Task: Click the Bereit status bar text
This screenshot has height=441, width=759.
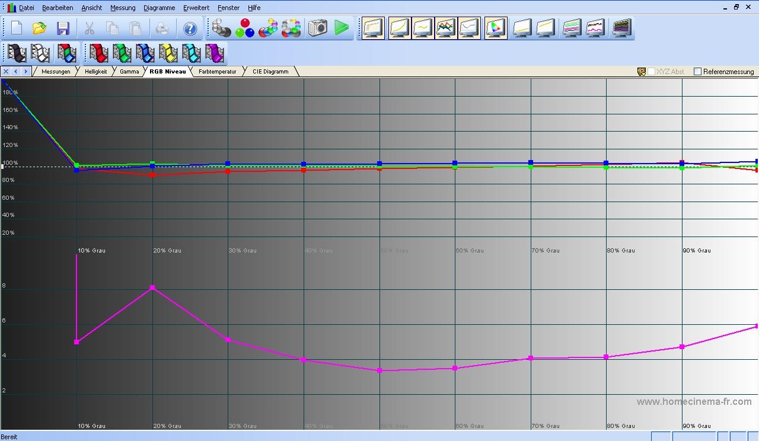Action: click(x=9, y=437)
